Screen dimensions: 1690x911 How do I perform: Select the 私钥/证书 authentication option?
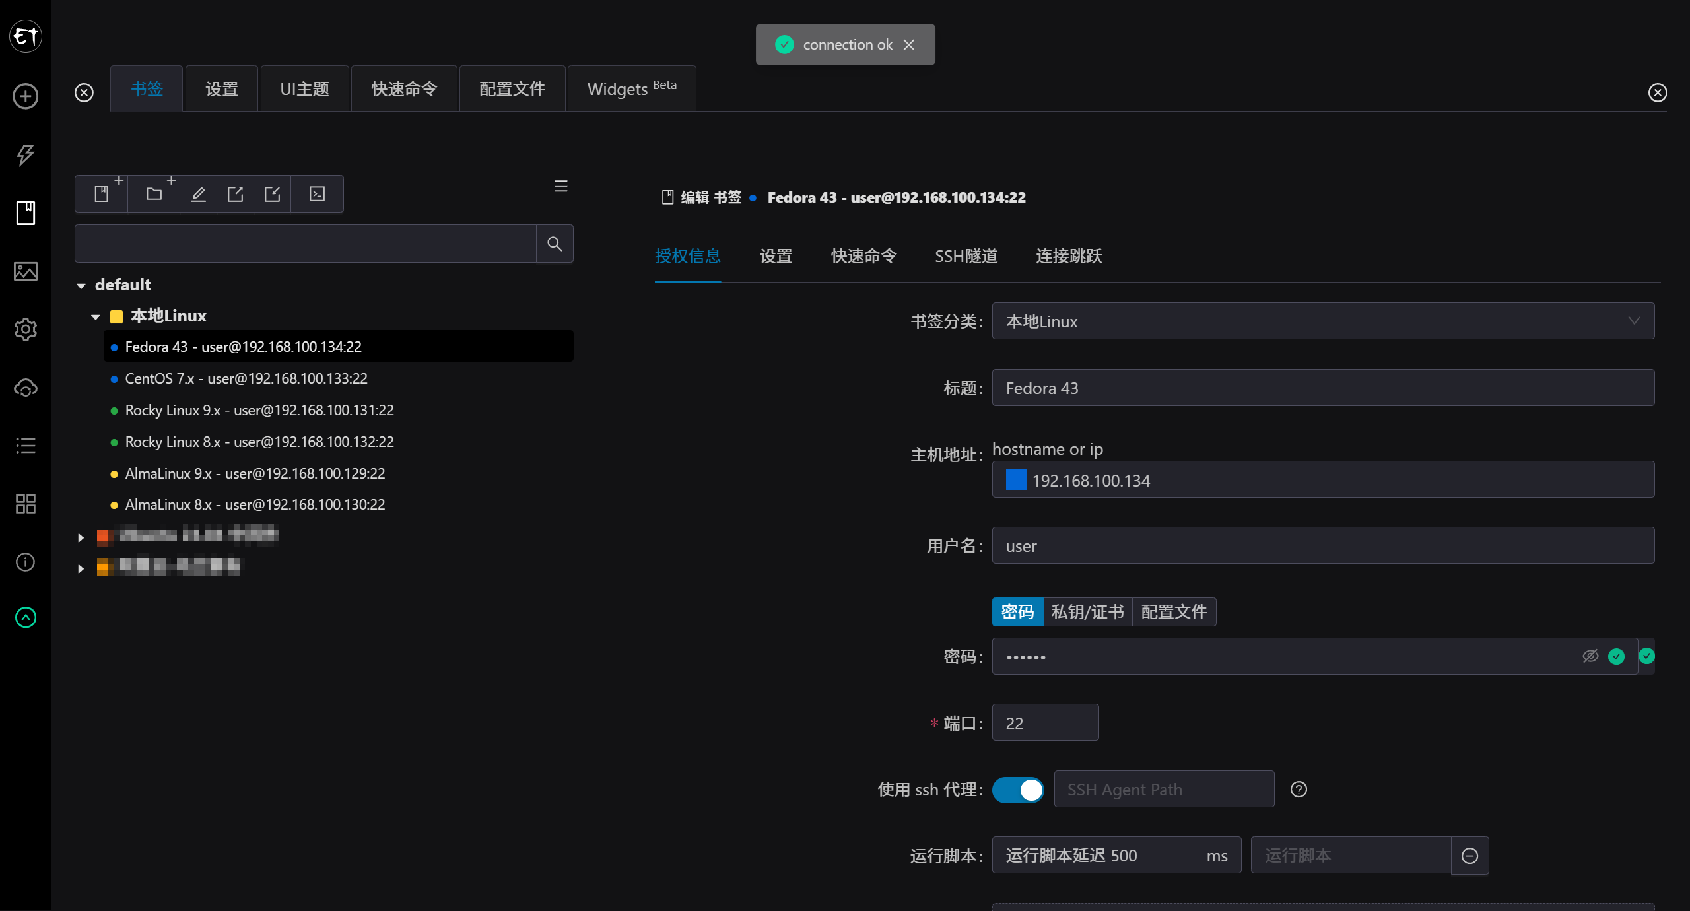[x=1087, y=612]
